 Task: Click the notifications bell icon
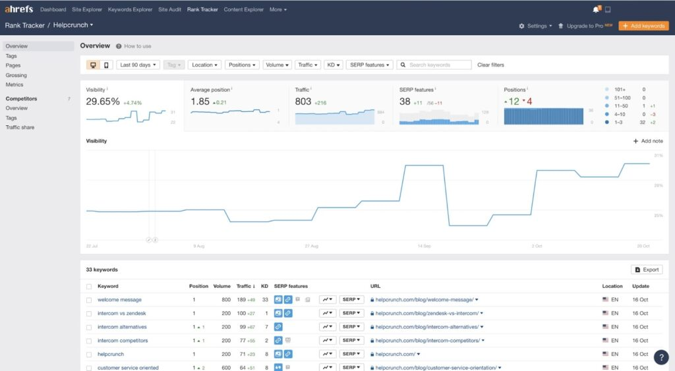click(596, 9)
